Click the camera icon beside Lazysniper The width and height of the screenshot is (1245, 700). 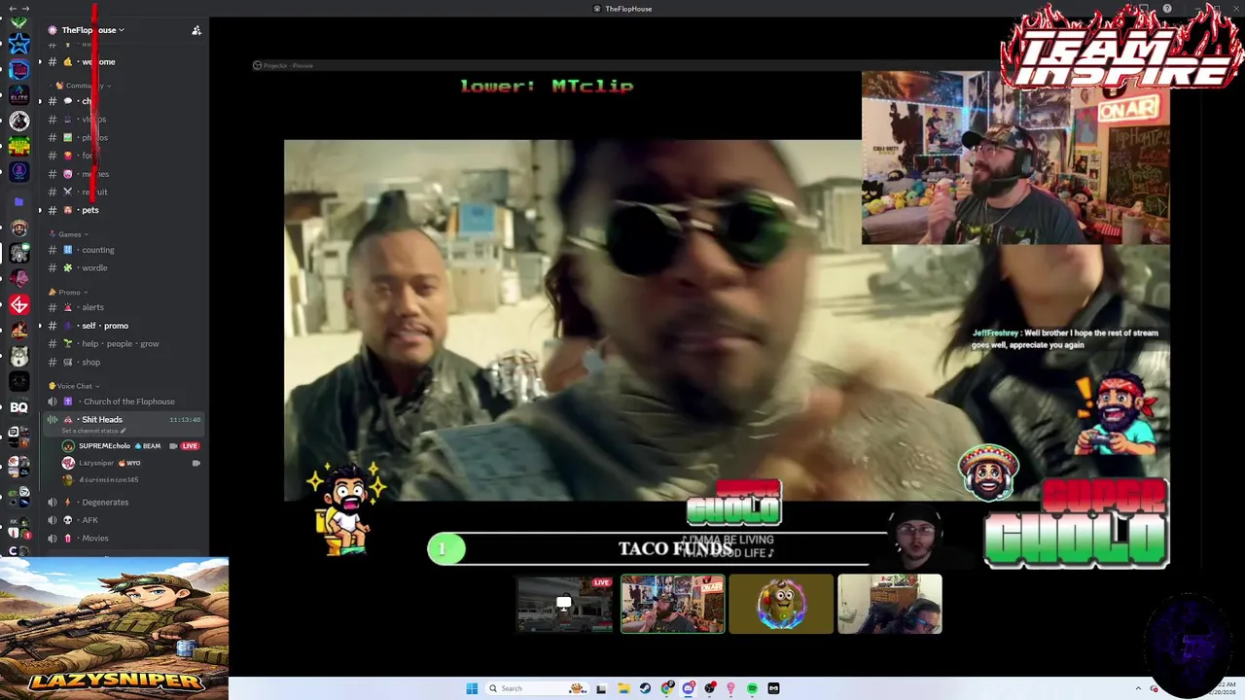[x=196, y=463]
